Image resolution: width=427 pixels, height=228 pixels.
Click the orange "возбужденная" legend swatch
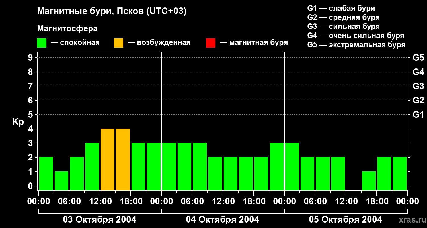pyautogui.click(x=118, y=43)
